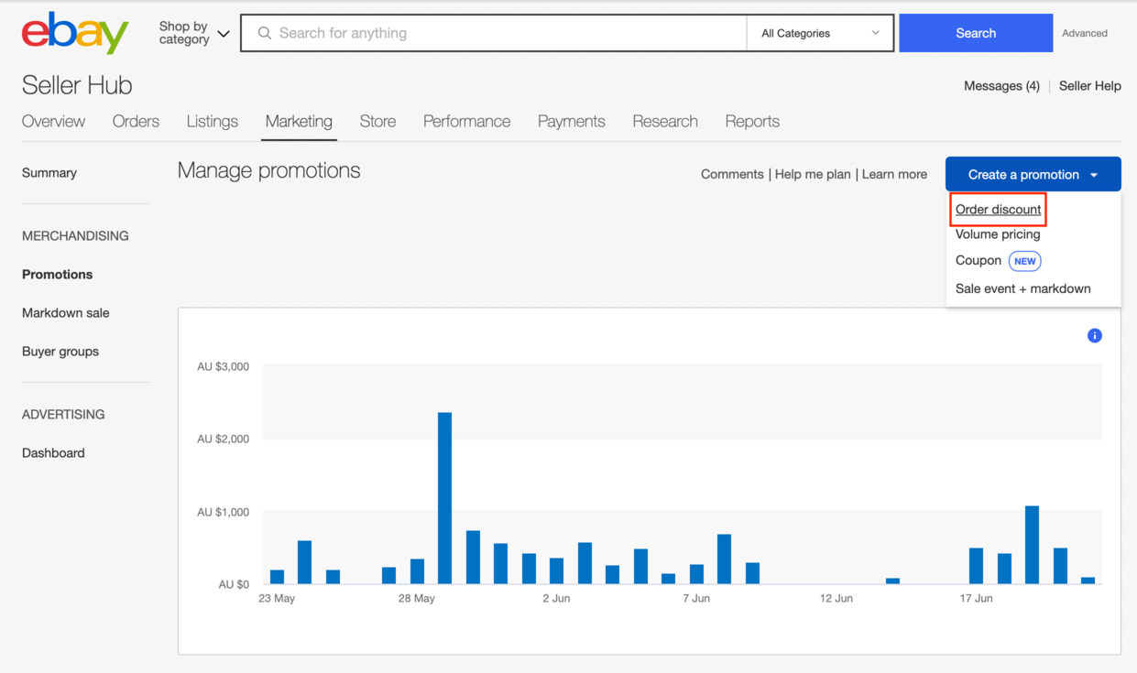
Task: Open Messages (4)
Action: pyautogui.click(x=1001, y=86)
